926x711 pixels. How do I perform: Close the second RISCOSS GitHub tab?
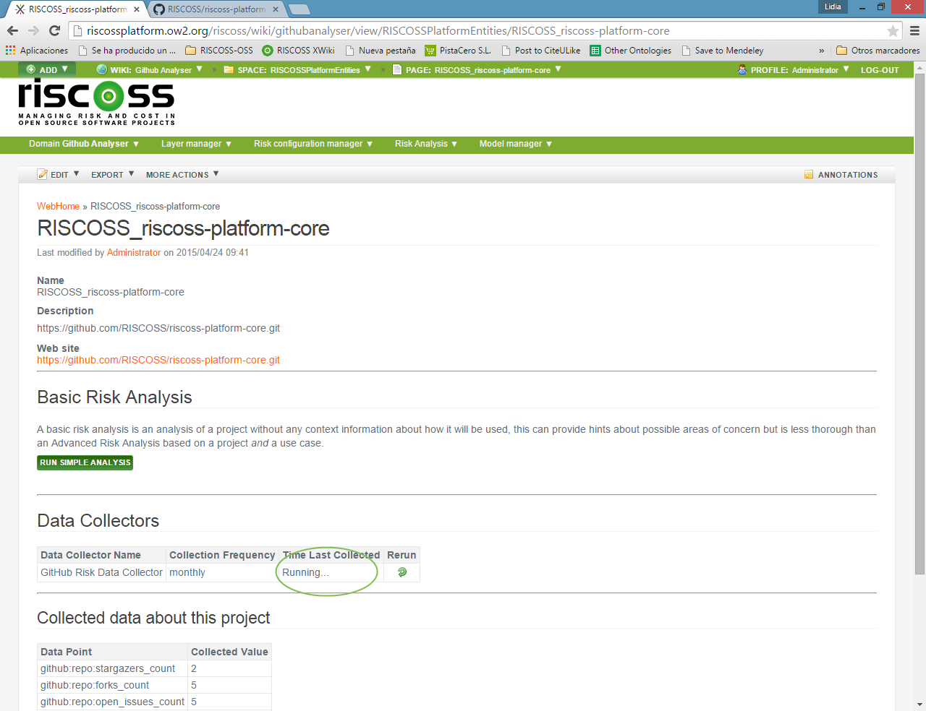point(276,9)
